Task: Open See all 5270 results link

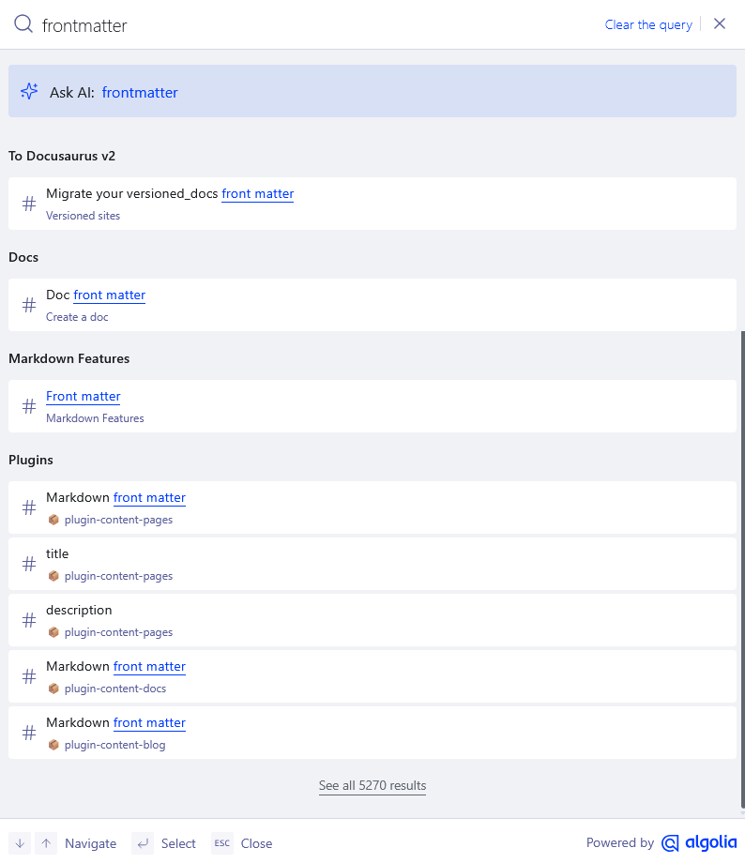Action: coord(372,785)
